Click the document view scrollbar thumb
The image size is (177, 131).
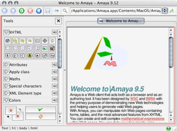coord(171,52)
